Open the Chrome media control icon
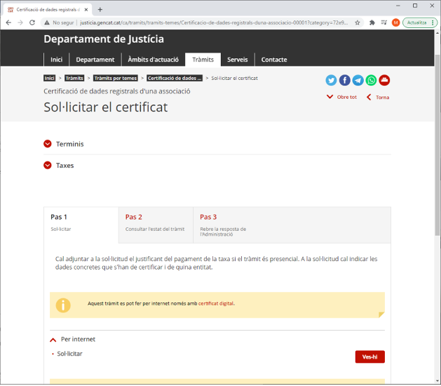441x386 pixels. 383,22
